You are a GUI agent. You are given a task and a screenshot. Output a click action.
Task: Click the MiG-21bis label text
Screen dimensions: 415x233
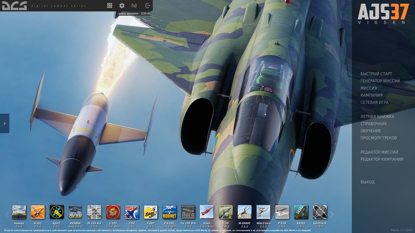coord(264,223)
